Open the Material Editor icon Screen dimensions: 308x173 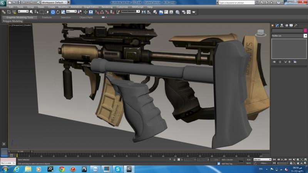177,12
